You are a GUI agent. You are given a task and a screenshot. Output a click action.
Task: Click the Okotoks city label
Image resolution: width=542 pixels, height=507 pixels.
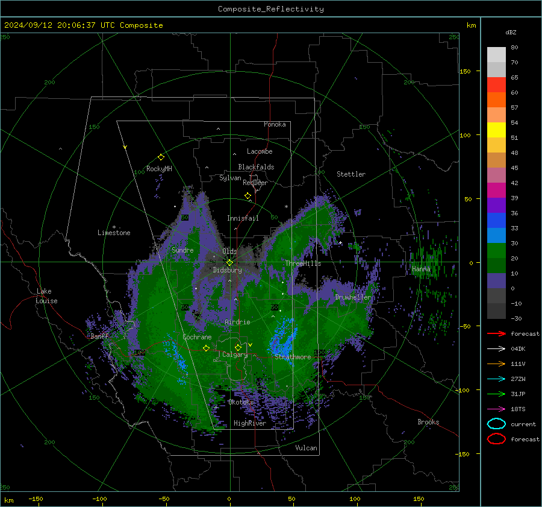(x=241, y=402)
